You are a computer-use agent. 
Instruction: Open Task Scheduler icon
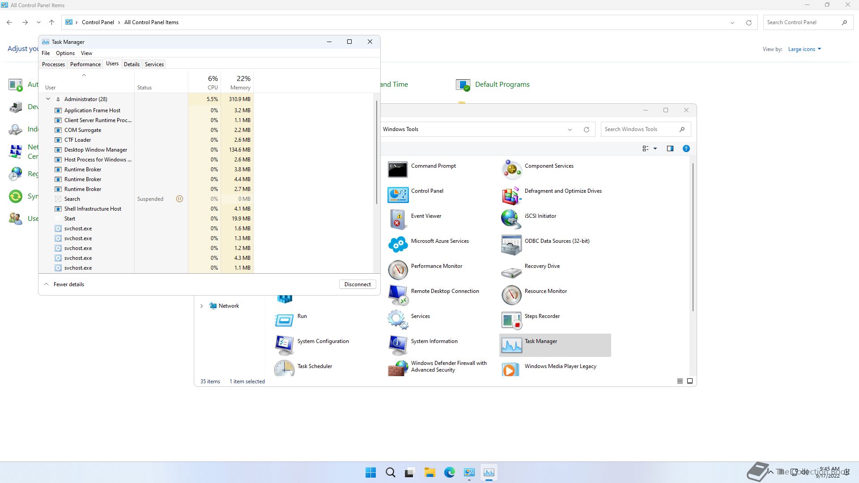pyautogui.click(x=284, y=368)
